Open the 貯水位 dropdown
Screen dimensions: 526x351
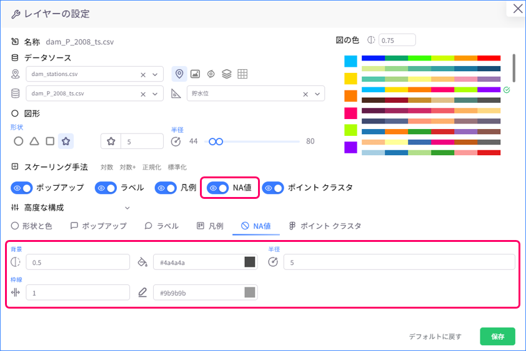pos(317,94)
